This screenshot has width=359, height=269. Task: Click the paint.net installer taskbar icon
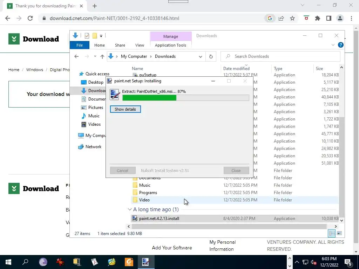[x=145, y=262]
